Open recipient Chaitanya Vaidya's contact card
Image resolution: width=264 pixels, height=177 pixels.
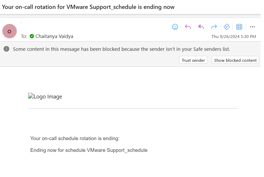click(x=54, y=36)
